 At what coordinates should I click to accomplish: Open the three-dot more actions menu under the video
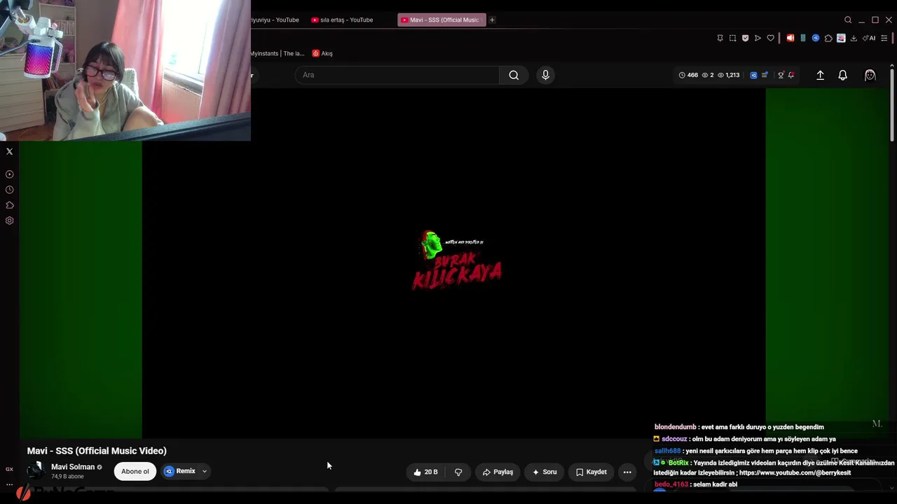[627, 472]
